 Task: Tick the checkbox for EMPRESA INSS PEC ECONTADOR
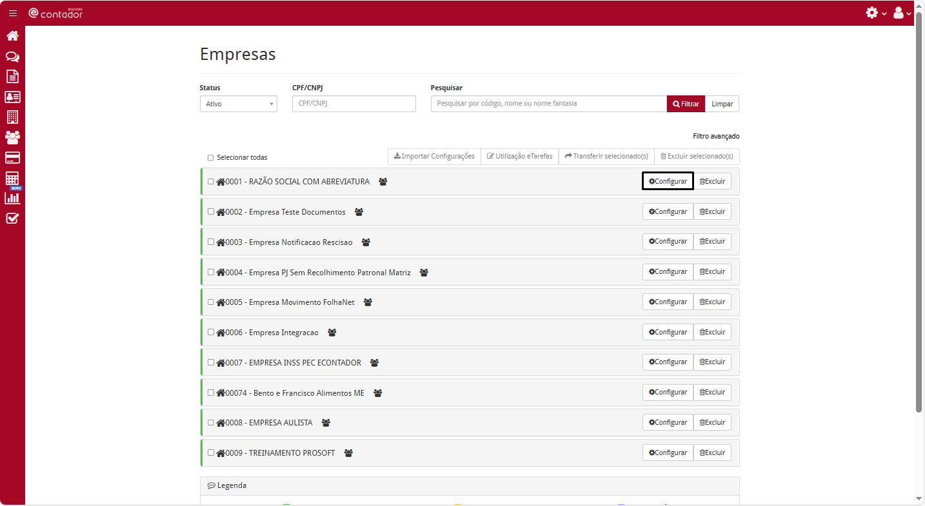coord(210,362)
